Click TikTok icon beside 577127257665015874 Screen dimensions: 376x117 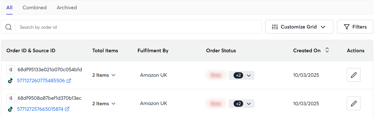(10, 109)
